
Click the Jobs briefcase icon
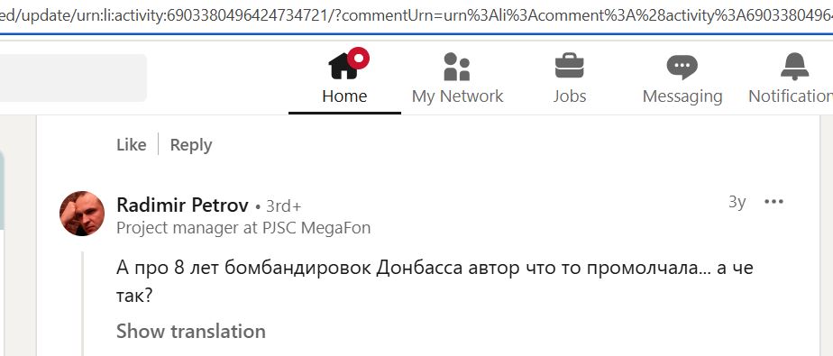click(x=569, y=66)
